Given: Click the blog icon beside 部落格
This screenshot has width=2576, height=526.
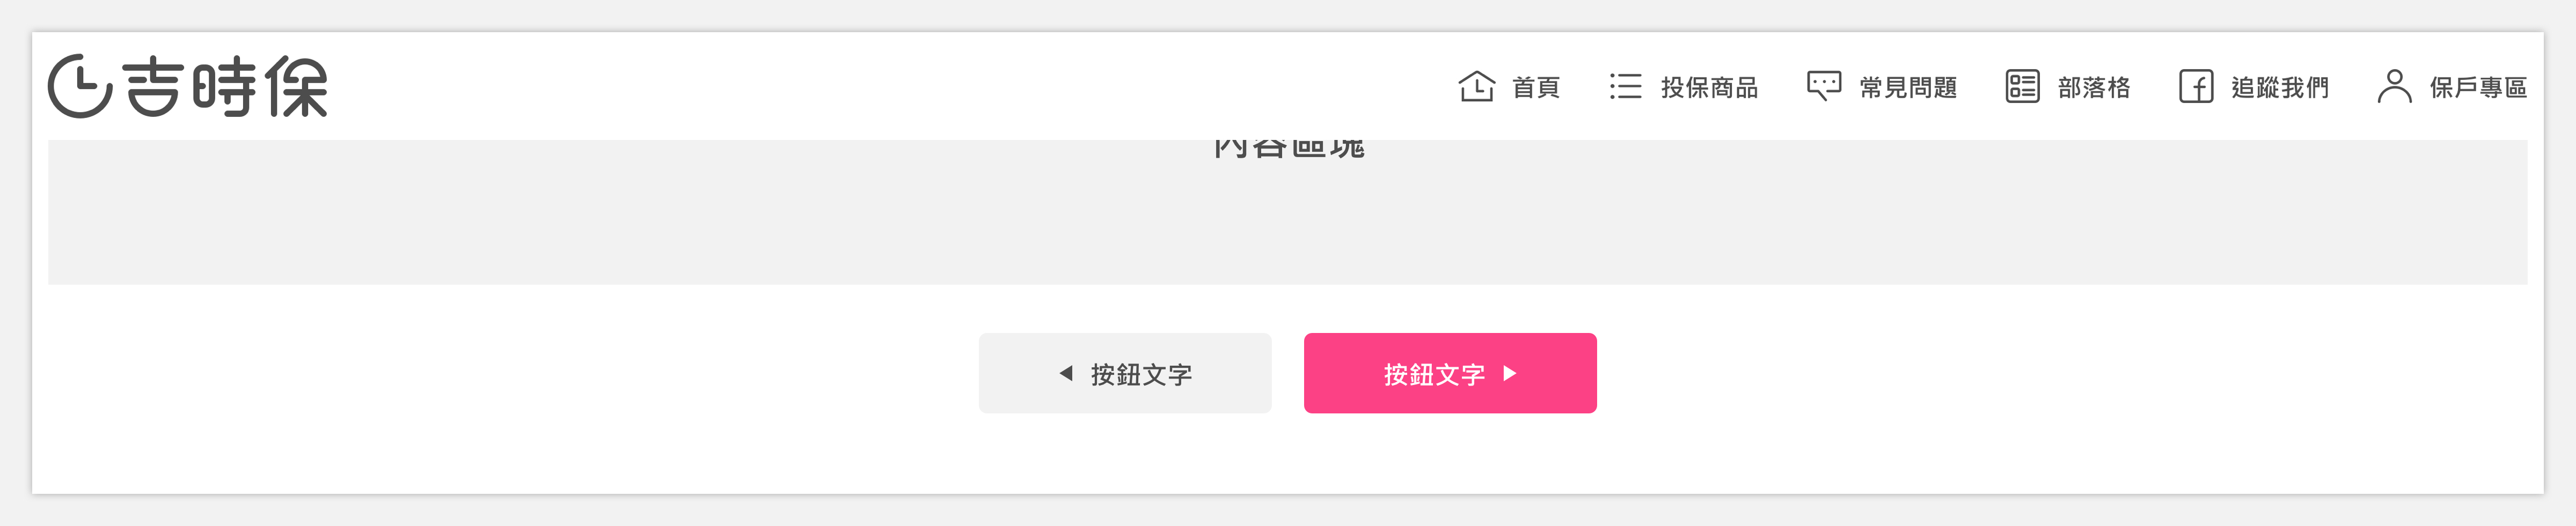Looking at the screenshot, I should pyautogui.click(x=2022, y=87).
